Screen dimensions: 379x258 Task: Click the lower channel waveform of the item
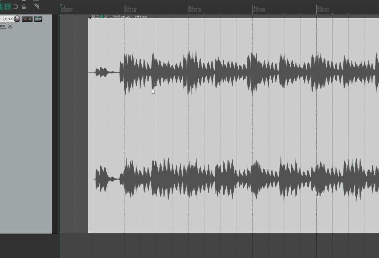(x=234, y=179)
